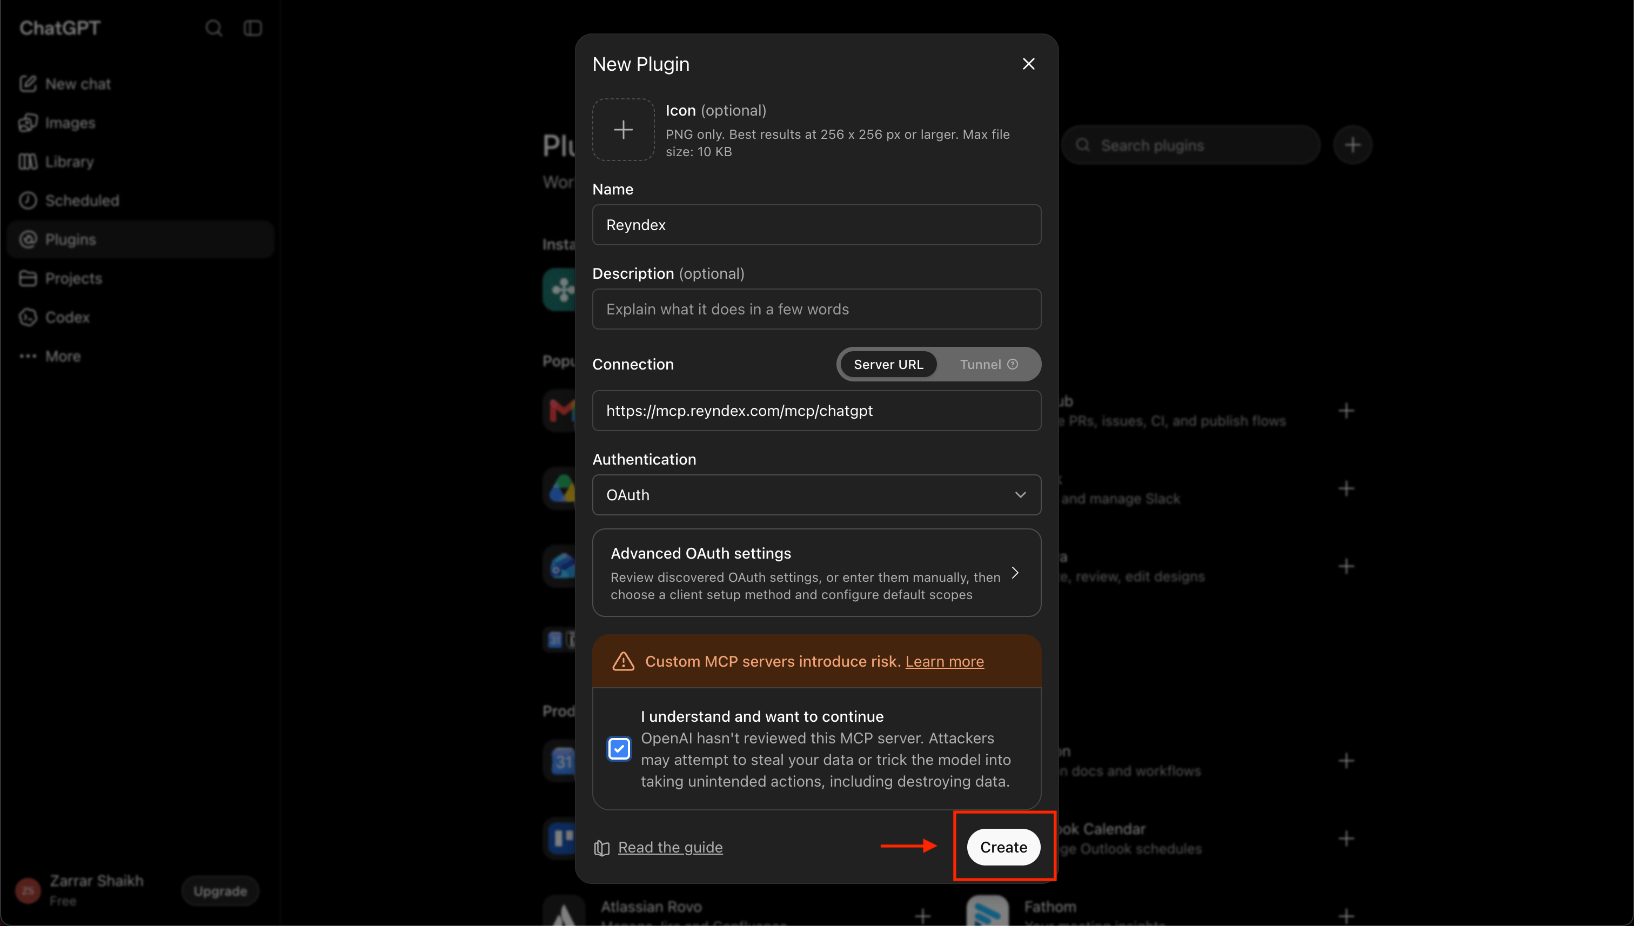The width and height of the screenshot is (1634, 926).
Task: Toggle the sidebar collapse icon
Action: tap(253, 28)
